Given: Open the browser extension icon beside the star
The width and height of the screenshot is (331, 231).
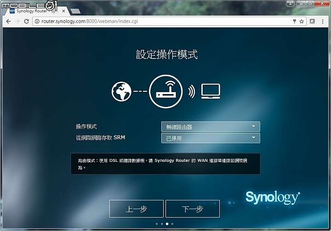Looking at the screenshot, I should [x=312, y=21].
